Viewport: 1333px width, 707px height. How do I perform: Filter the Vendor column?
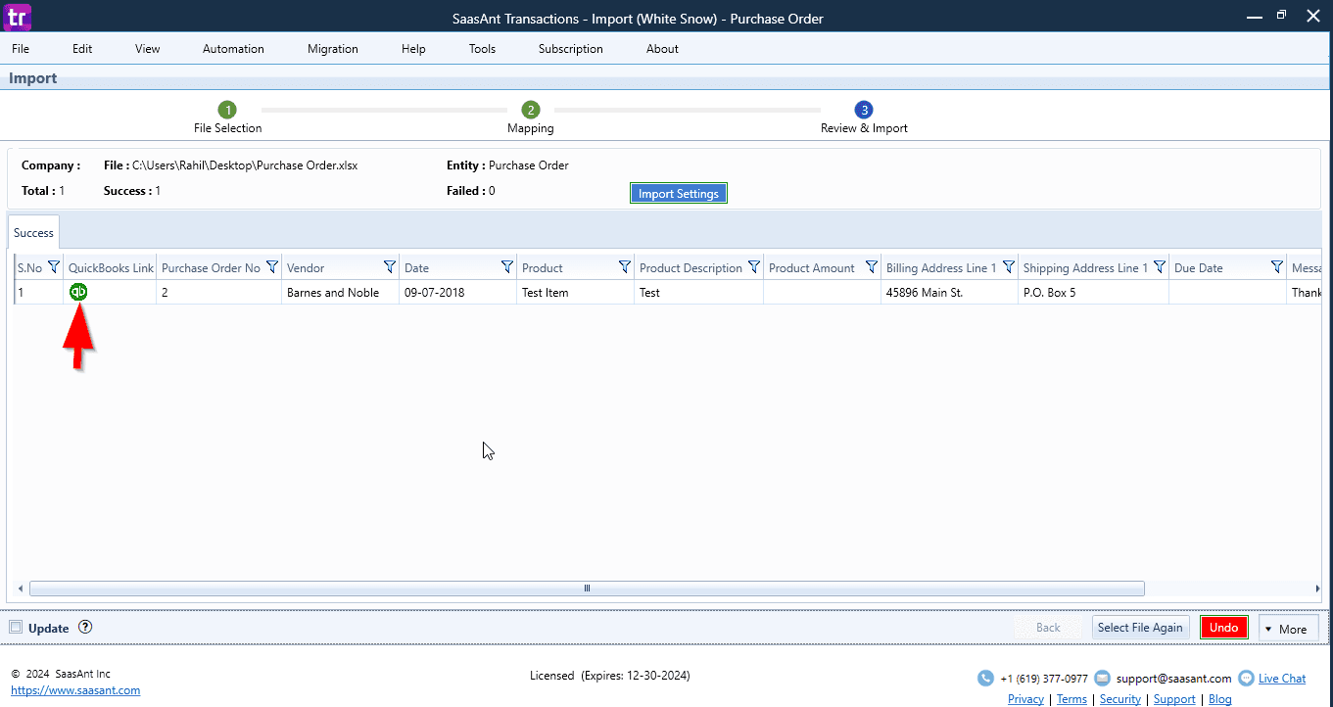point(390,267)
